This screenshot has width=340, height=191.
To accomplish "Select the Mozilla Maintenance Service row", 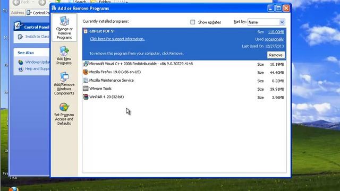I will (x=184, y=80).
